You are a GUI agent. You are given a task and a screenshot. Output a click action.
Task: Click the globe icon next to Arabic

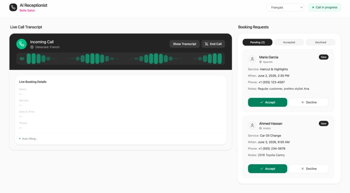click(x=261, y=128)
